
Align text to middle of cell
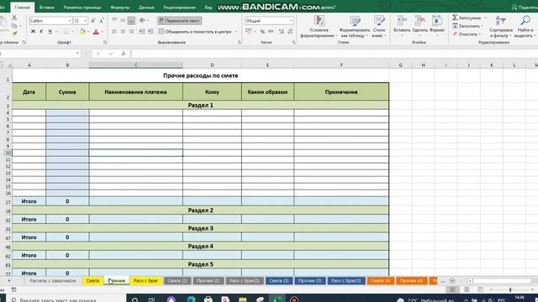coord(123,20)
